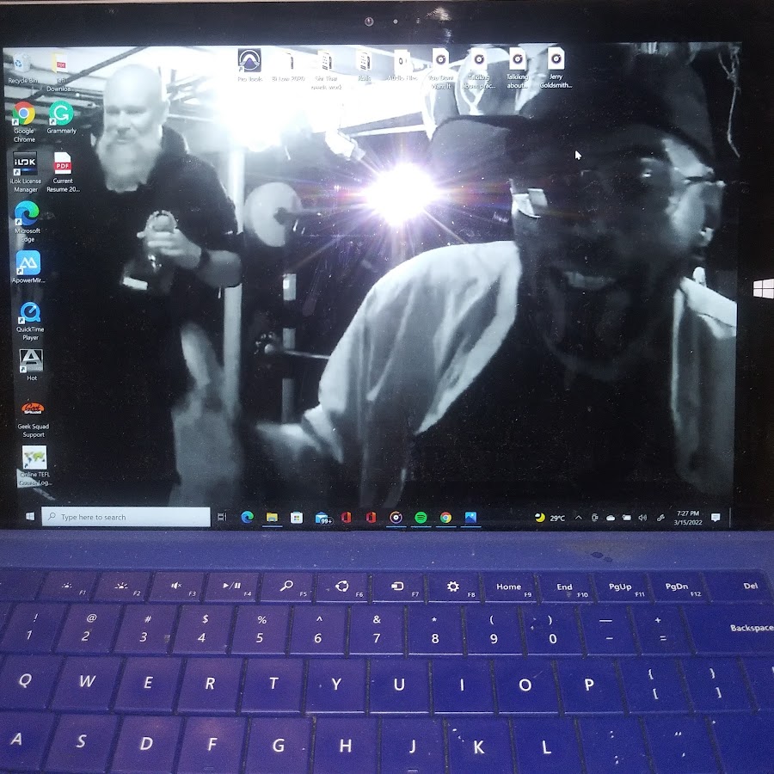Open the Geek Squad Support shortcut
This screenshot has height=774, width=774.
[33, 419]
